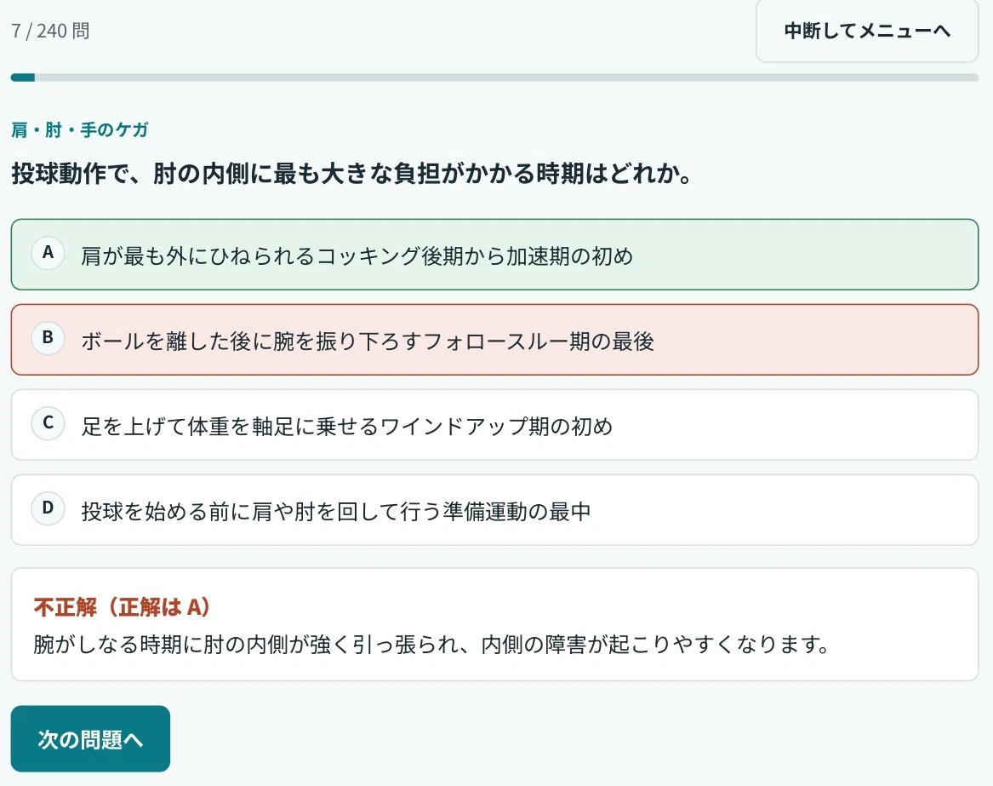Select answer D about warm-up exercises
Screen dimensions: 993x786
(494, 509)
